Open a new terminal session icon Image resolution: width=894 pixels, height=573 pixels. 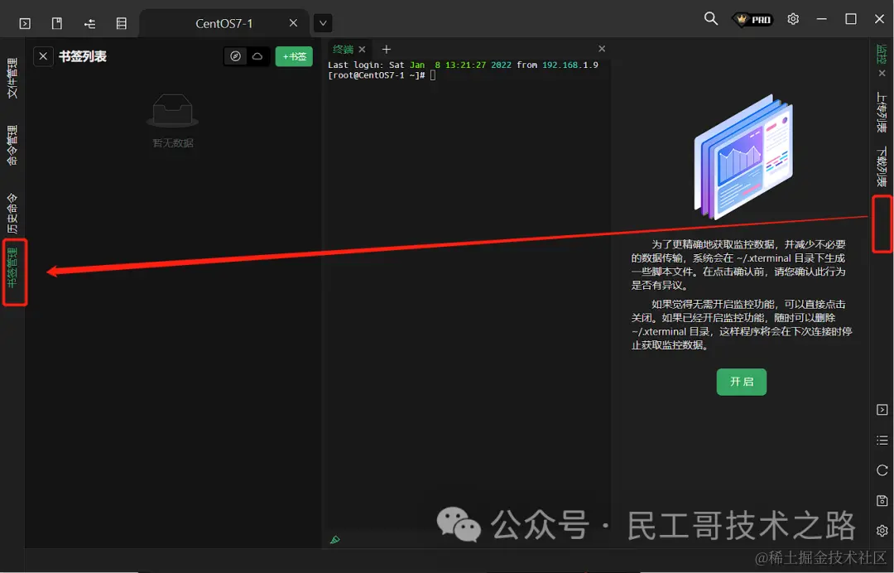(x=23, y=22)
